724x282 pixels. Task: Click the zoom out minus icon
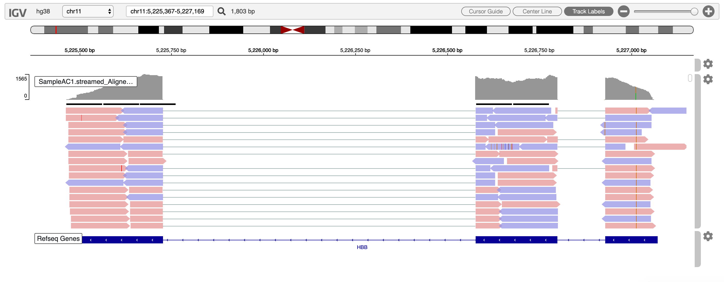pos(623,12)
